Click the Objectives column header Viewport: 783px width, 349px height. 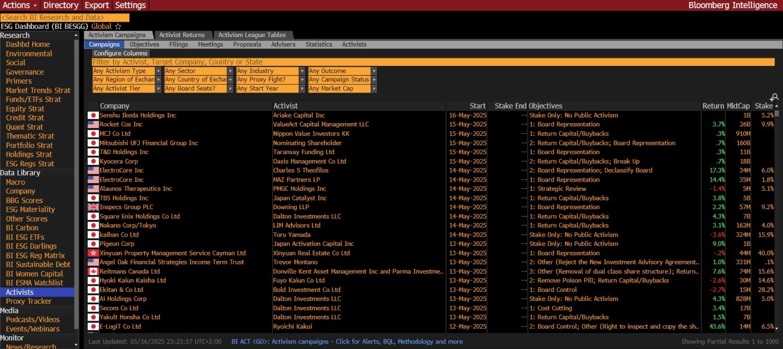click(x=545, y=106)
